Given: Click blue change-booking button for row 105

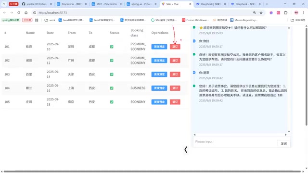Looking at the screenshot, I should [159, 102].
